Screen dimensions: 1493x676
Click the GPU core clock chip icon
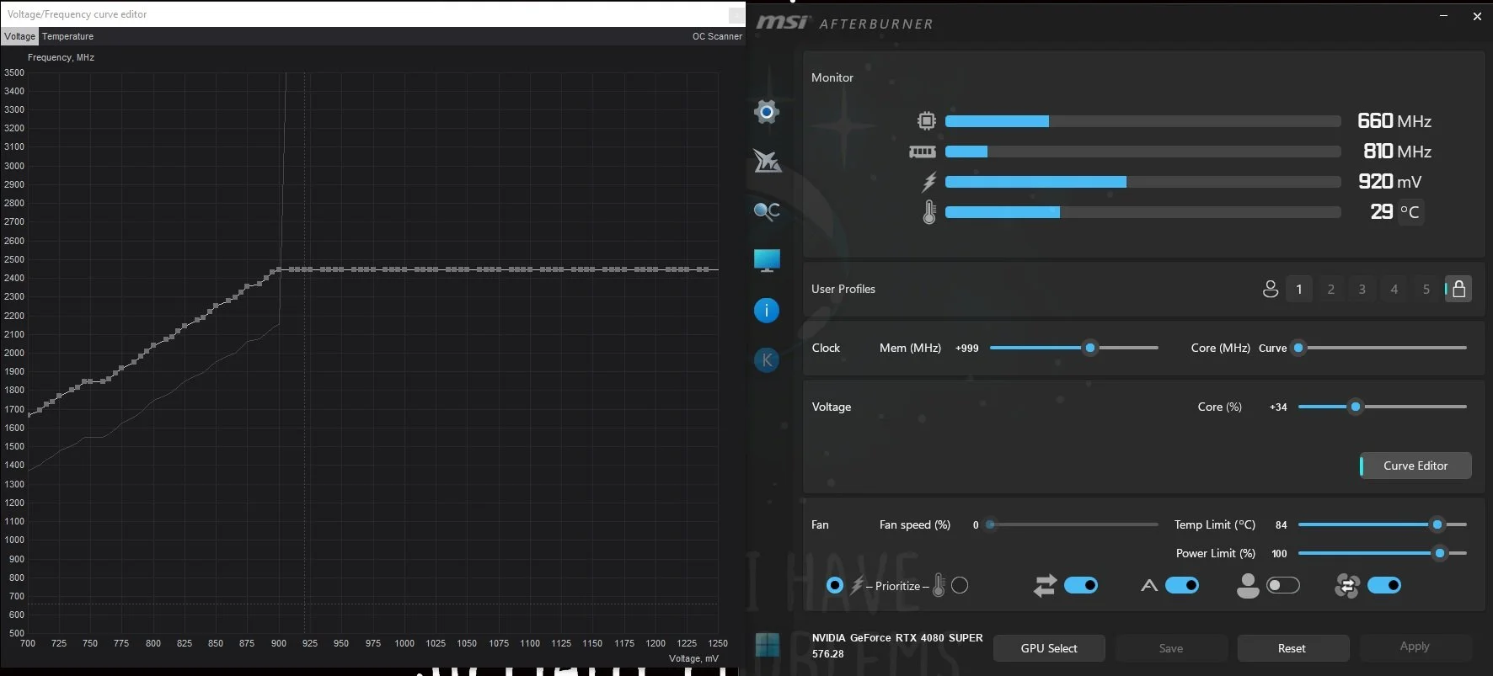[927, 121]
